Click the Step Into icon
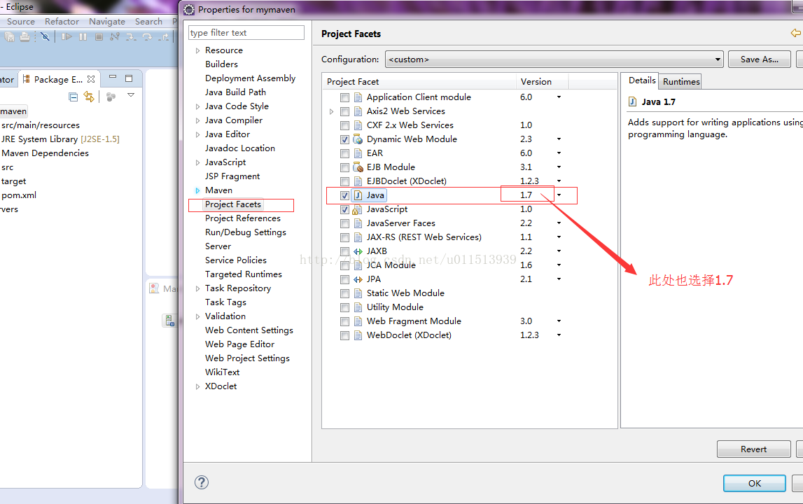Image resolution: width=803 pixels, height=504 pixels. (x=131, y=37)
